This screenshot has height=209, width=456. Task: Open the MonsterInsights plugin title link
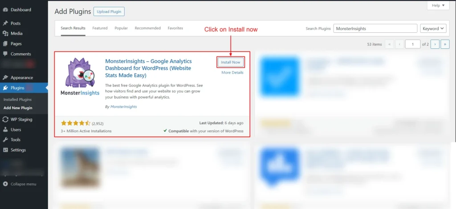point(148,68)
